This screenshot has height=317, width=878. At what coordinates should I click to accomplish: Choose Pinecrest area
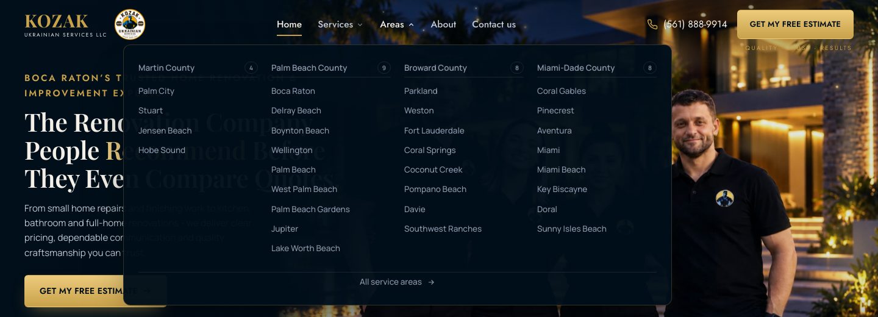555,110
